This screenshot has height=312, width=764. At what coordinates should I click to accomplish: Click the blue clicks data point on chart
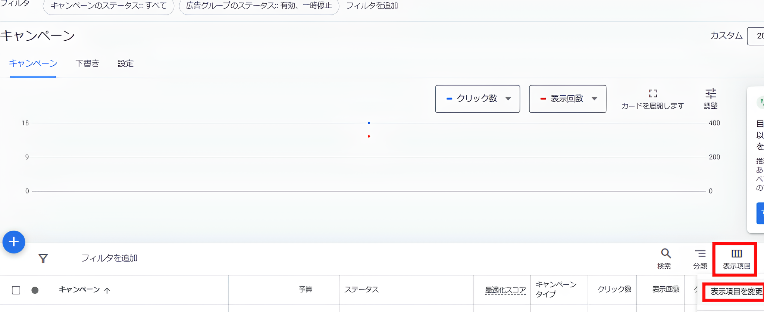[369, 123]
